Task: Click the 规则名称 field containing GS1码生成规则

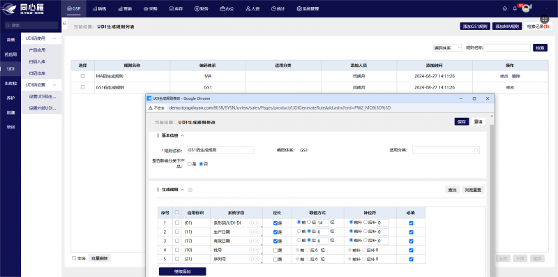Action: coord(220,150)
